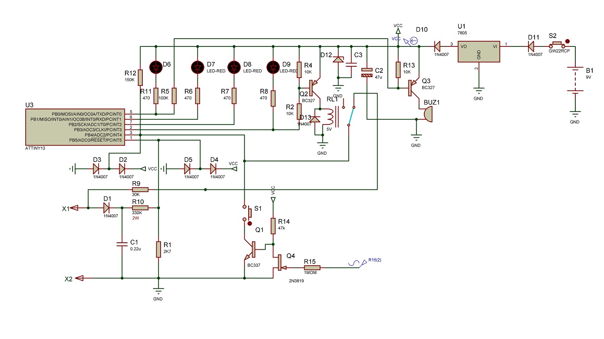The width and height of the screenshot is (604, 339).
Task: Toggle the relay RL1 switching contact
Action: pos(351,116)
